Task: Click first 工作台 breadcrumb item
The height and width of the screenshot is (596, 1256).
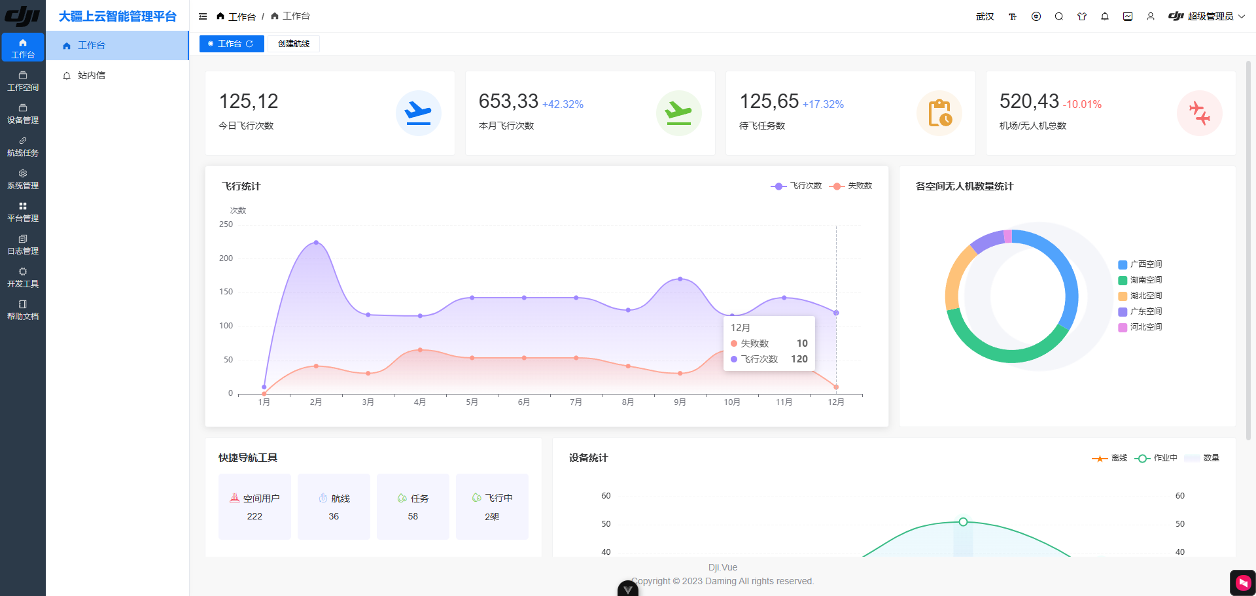Action: (x=236, y=16)
